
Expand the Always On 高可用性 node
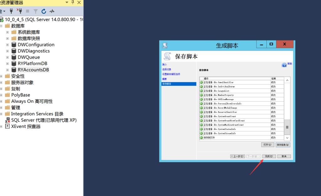pos(1,101)
